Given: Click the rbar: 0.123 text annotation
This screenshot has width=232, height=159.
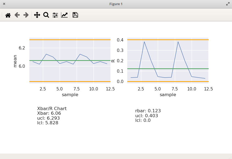Looking at the screenshot, I should coord(148,111).
